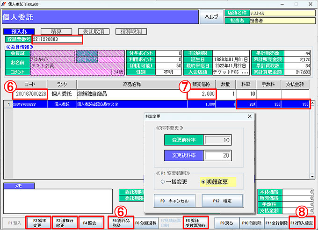The height and width of the screenshot is (230, 318).
Task: Click the F10 行削除 button
Action: click(x=252, y=223)
